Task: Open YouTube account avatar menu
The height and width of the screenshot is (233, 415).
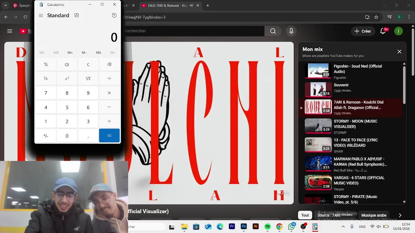Action: coord(398,31)
